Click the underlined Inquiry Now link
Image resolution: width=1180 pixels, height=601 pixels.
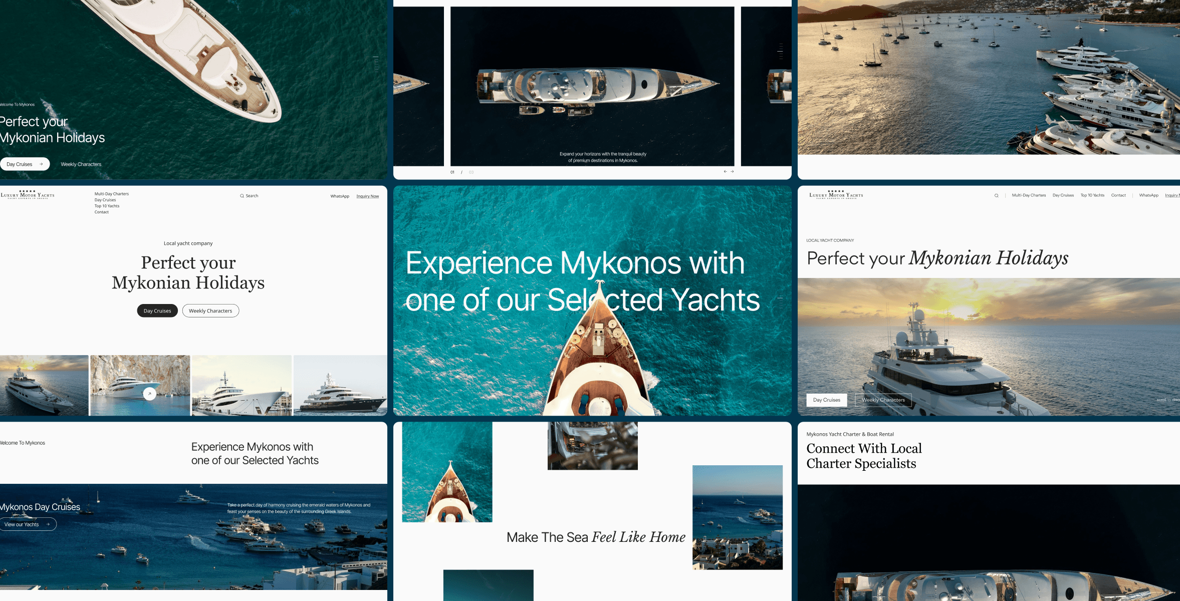click(368, 196)
